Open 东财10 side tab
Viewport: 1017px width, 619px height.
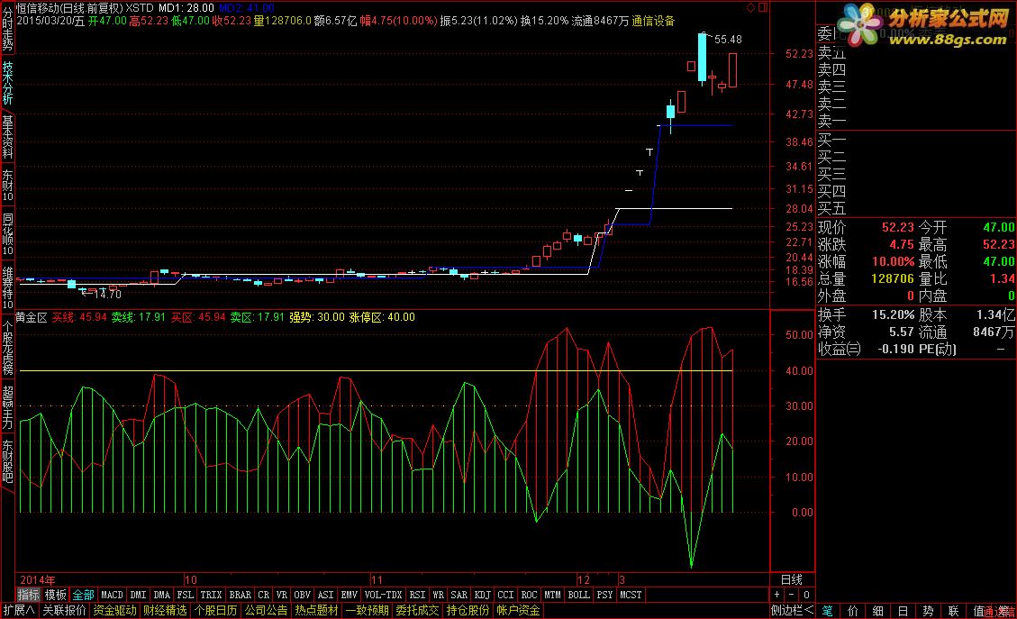(7, 186)
